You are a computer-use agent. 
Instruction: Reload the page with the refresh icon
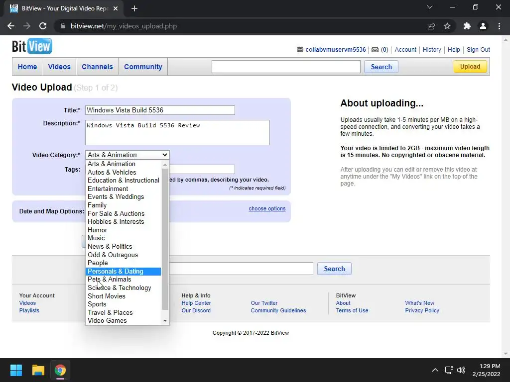pyautogui.click(x=43, y=26)
